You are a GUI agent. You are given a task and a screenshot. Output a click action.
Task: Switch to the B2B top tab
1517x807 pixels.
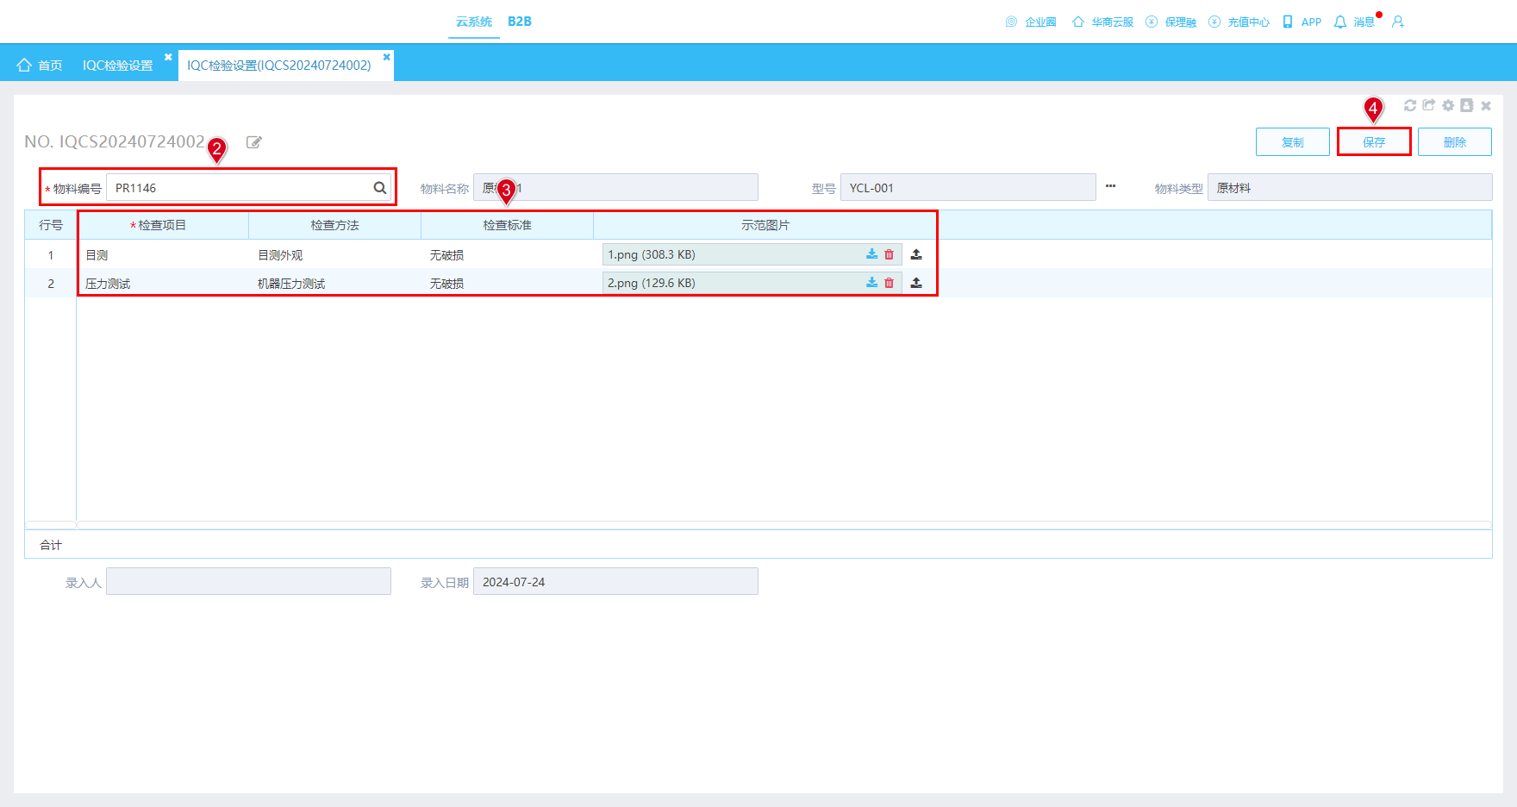520,22
